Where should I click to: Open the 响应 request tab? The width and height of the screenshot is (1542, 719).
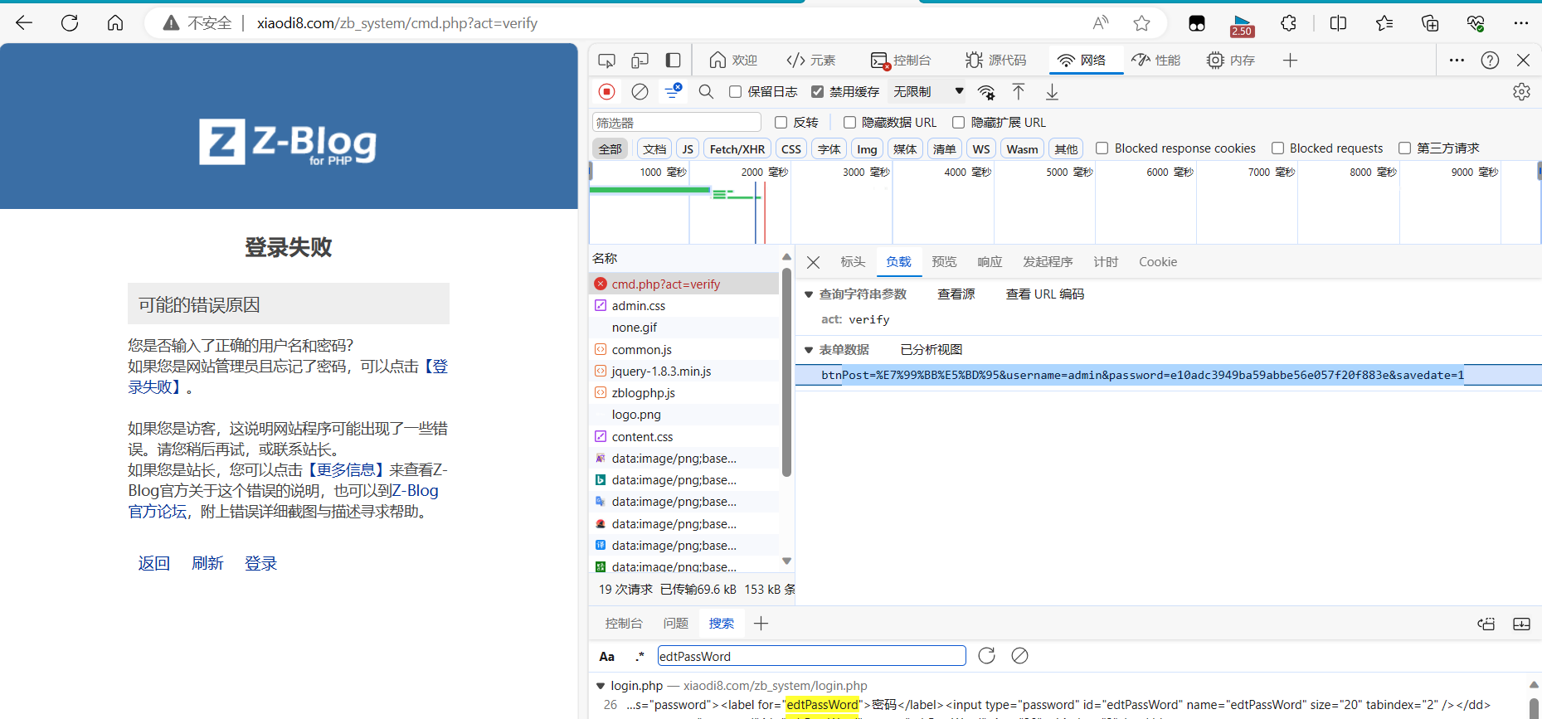(990, 262)
